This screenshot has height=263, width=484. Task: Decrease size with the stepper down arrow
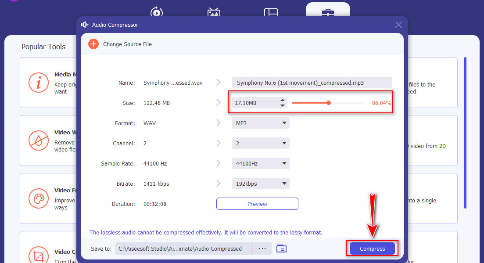(283, 105)
